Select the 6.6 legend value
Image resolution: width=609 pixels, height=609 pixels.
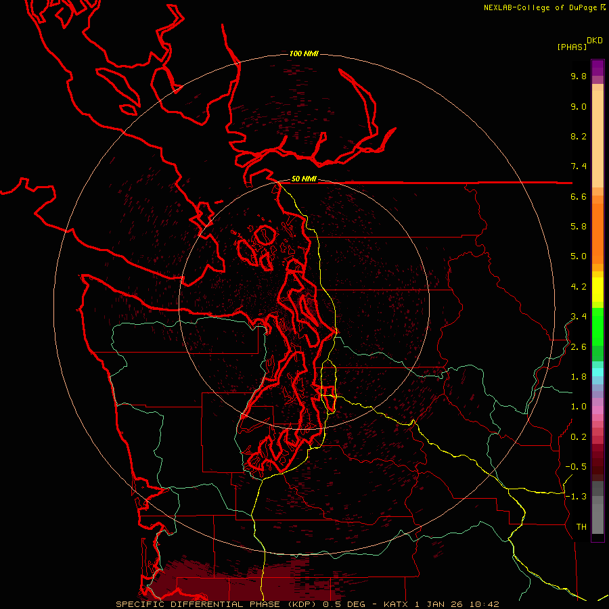(x=579, y=197)
